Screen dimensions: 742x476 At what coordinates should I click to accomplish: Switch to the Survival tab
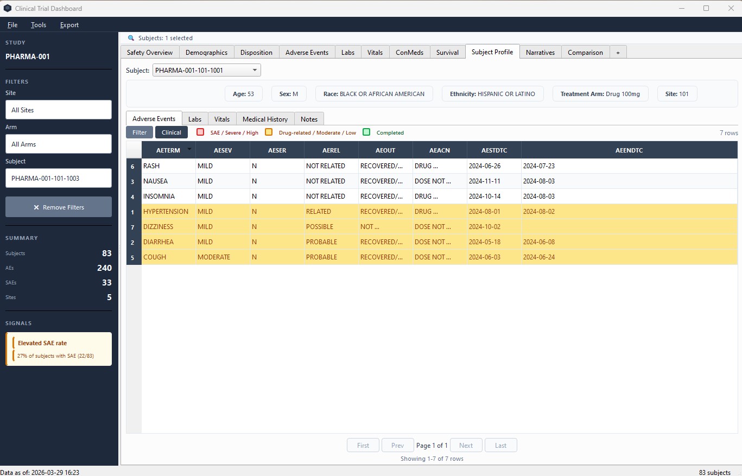tap(447, 52)
